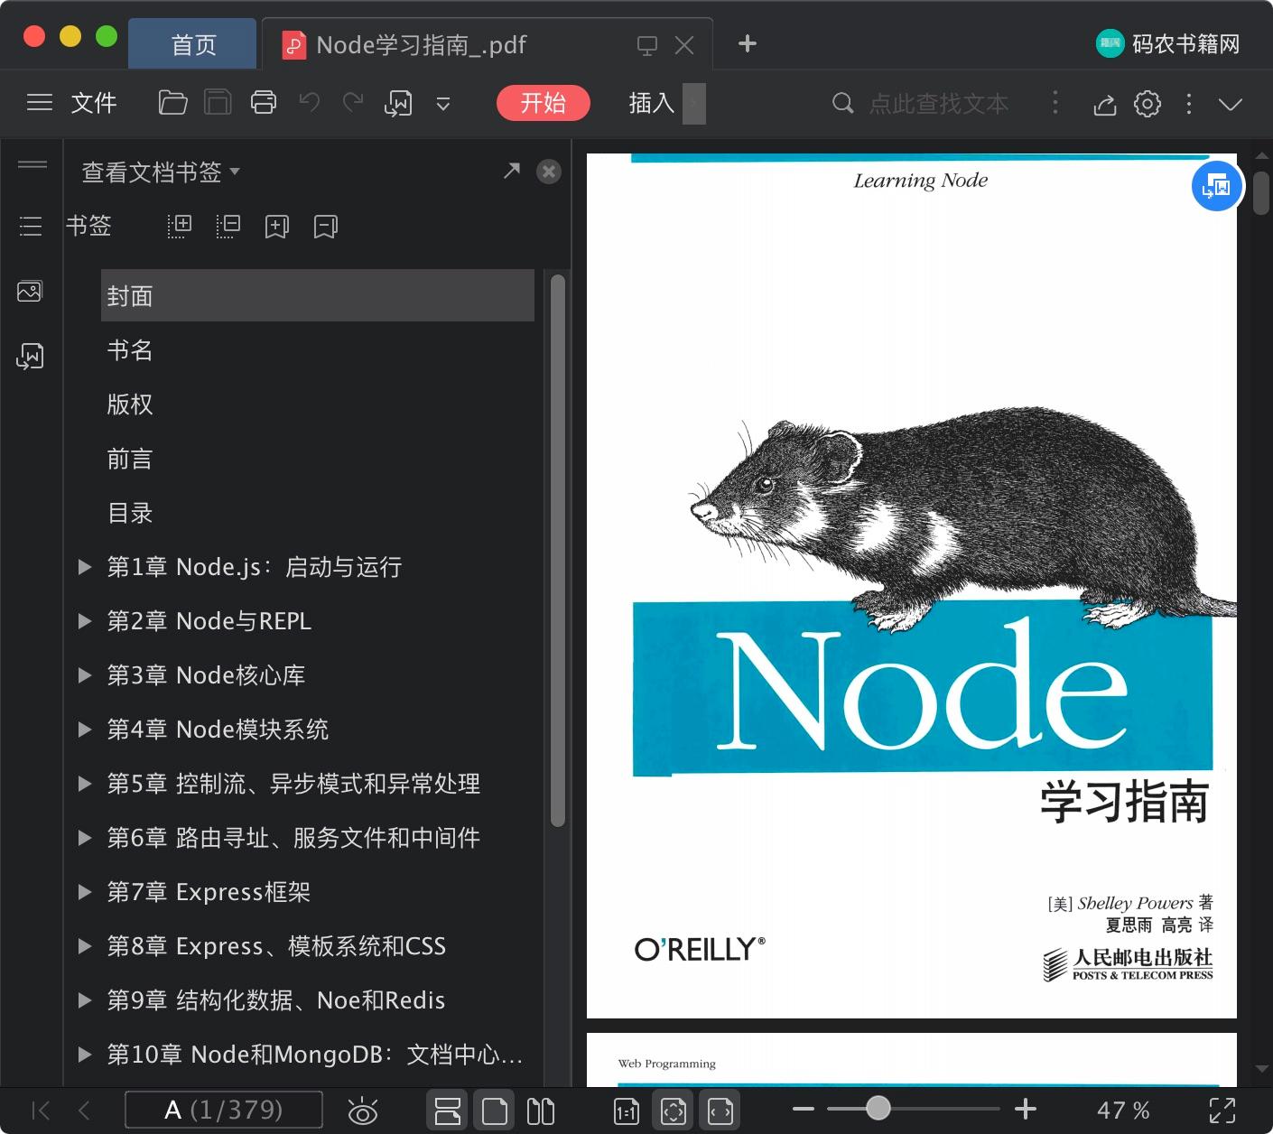
Task: Click the PDF to Word convert toolbar icon
Action: (398, 104)
